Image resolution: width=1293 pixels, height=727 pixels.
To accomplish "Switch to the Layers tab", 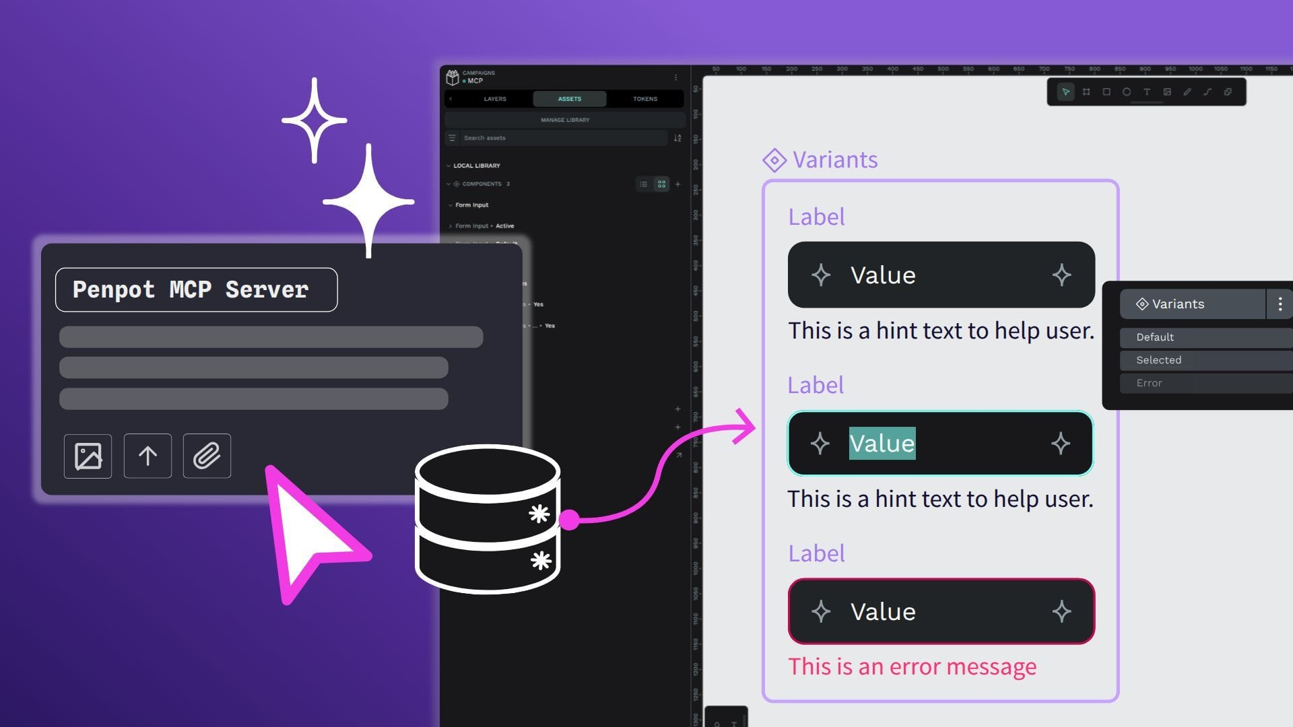I will click(495, 99).
